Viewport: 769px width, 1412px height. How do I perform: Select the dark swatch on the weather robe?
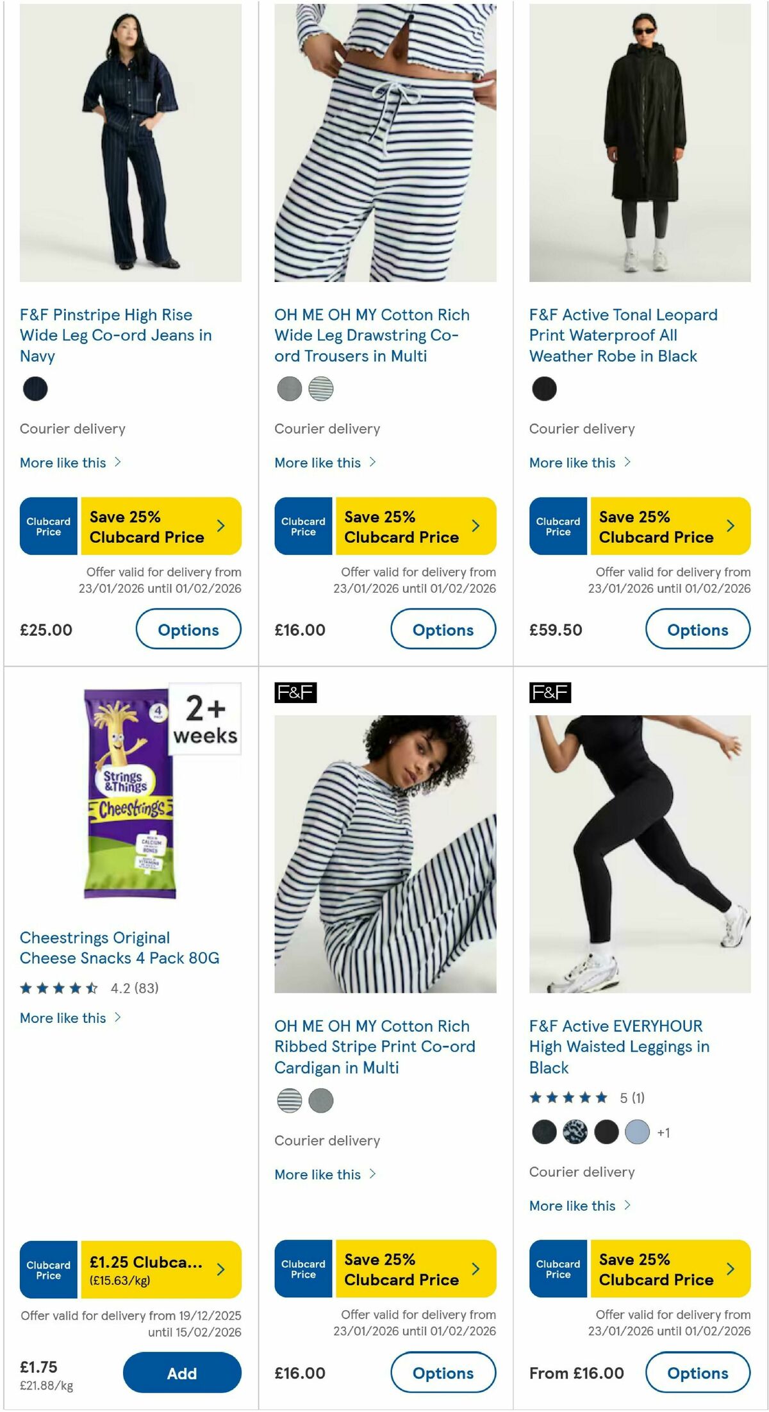[x=544, y=388]
